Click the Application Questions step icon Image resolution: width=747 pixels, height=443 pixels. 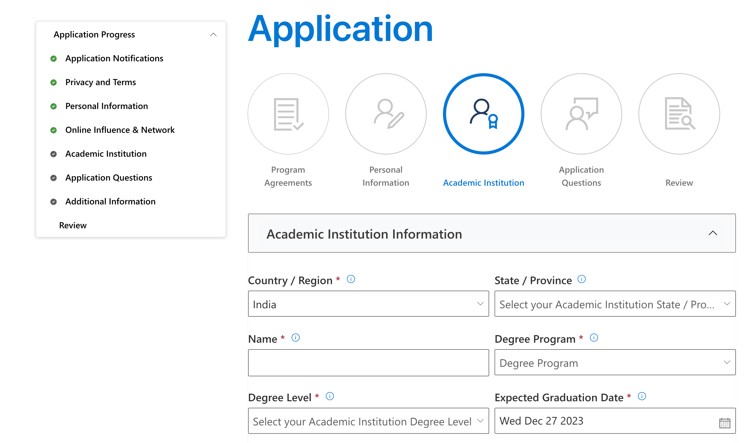point(581,114)
